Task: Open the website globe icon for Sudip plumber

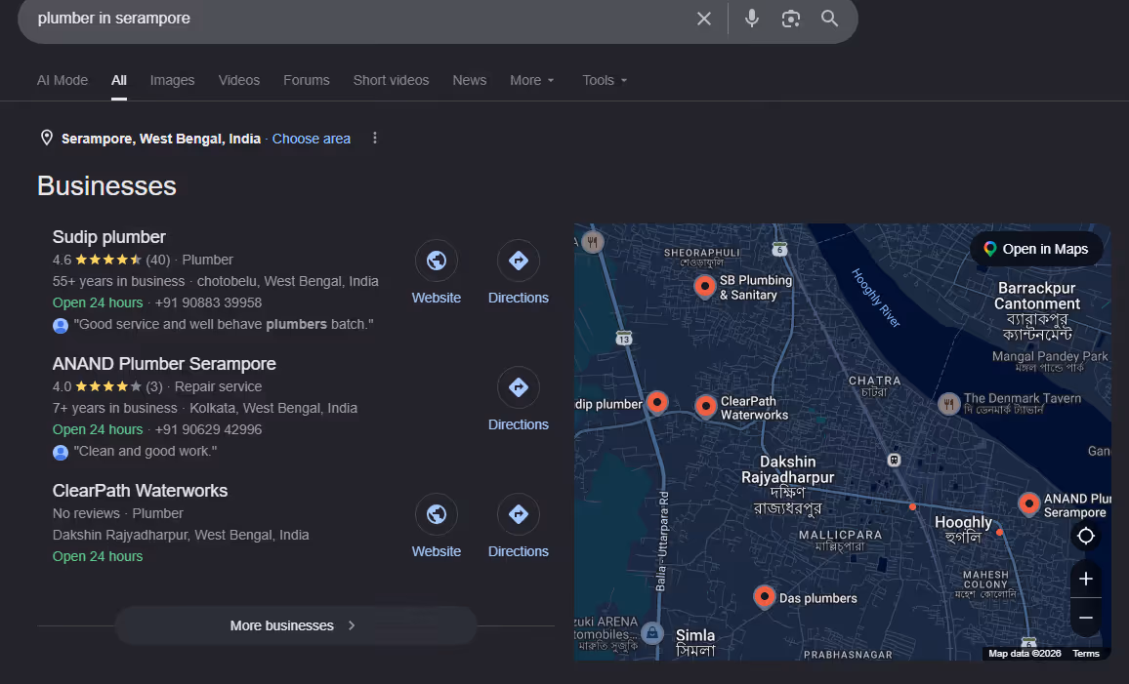Action: [437, 261]
